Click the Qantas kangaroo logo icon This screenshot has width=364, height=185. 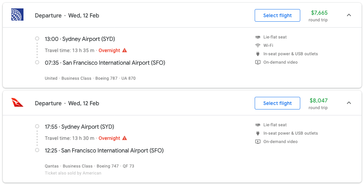pos(17,103)
